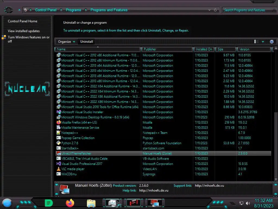Click the volume speaker tray icon
This screenshot has height=209, width=278.
(x=248, y=203)
